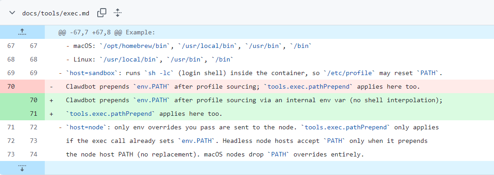The height and width of the screenshot is (175, 494).
Task: Select the hunk header line @@ -67,7 +67,8 @@
Action: click(x=106, y=33)
